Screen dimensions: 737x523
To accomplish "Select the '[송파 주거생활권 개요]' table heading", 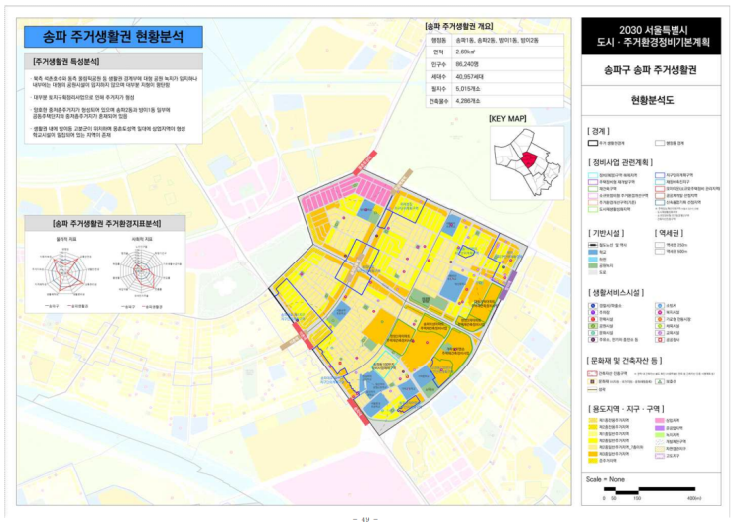I will 458,27.
